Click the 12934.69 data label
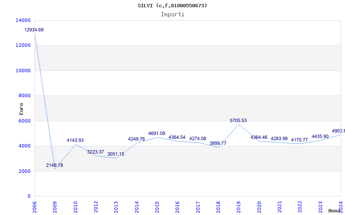The width and height of the screenshot is (345, 215). coord(34,30)
